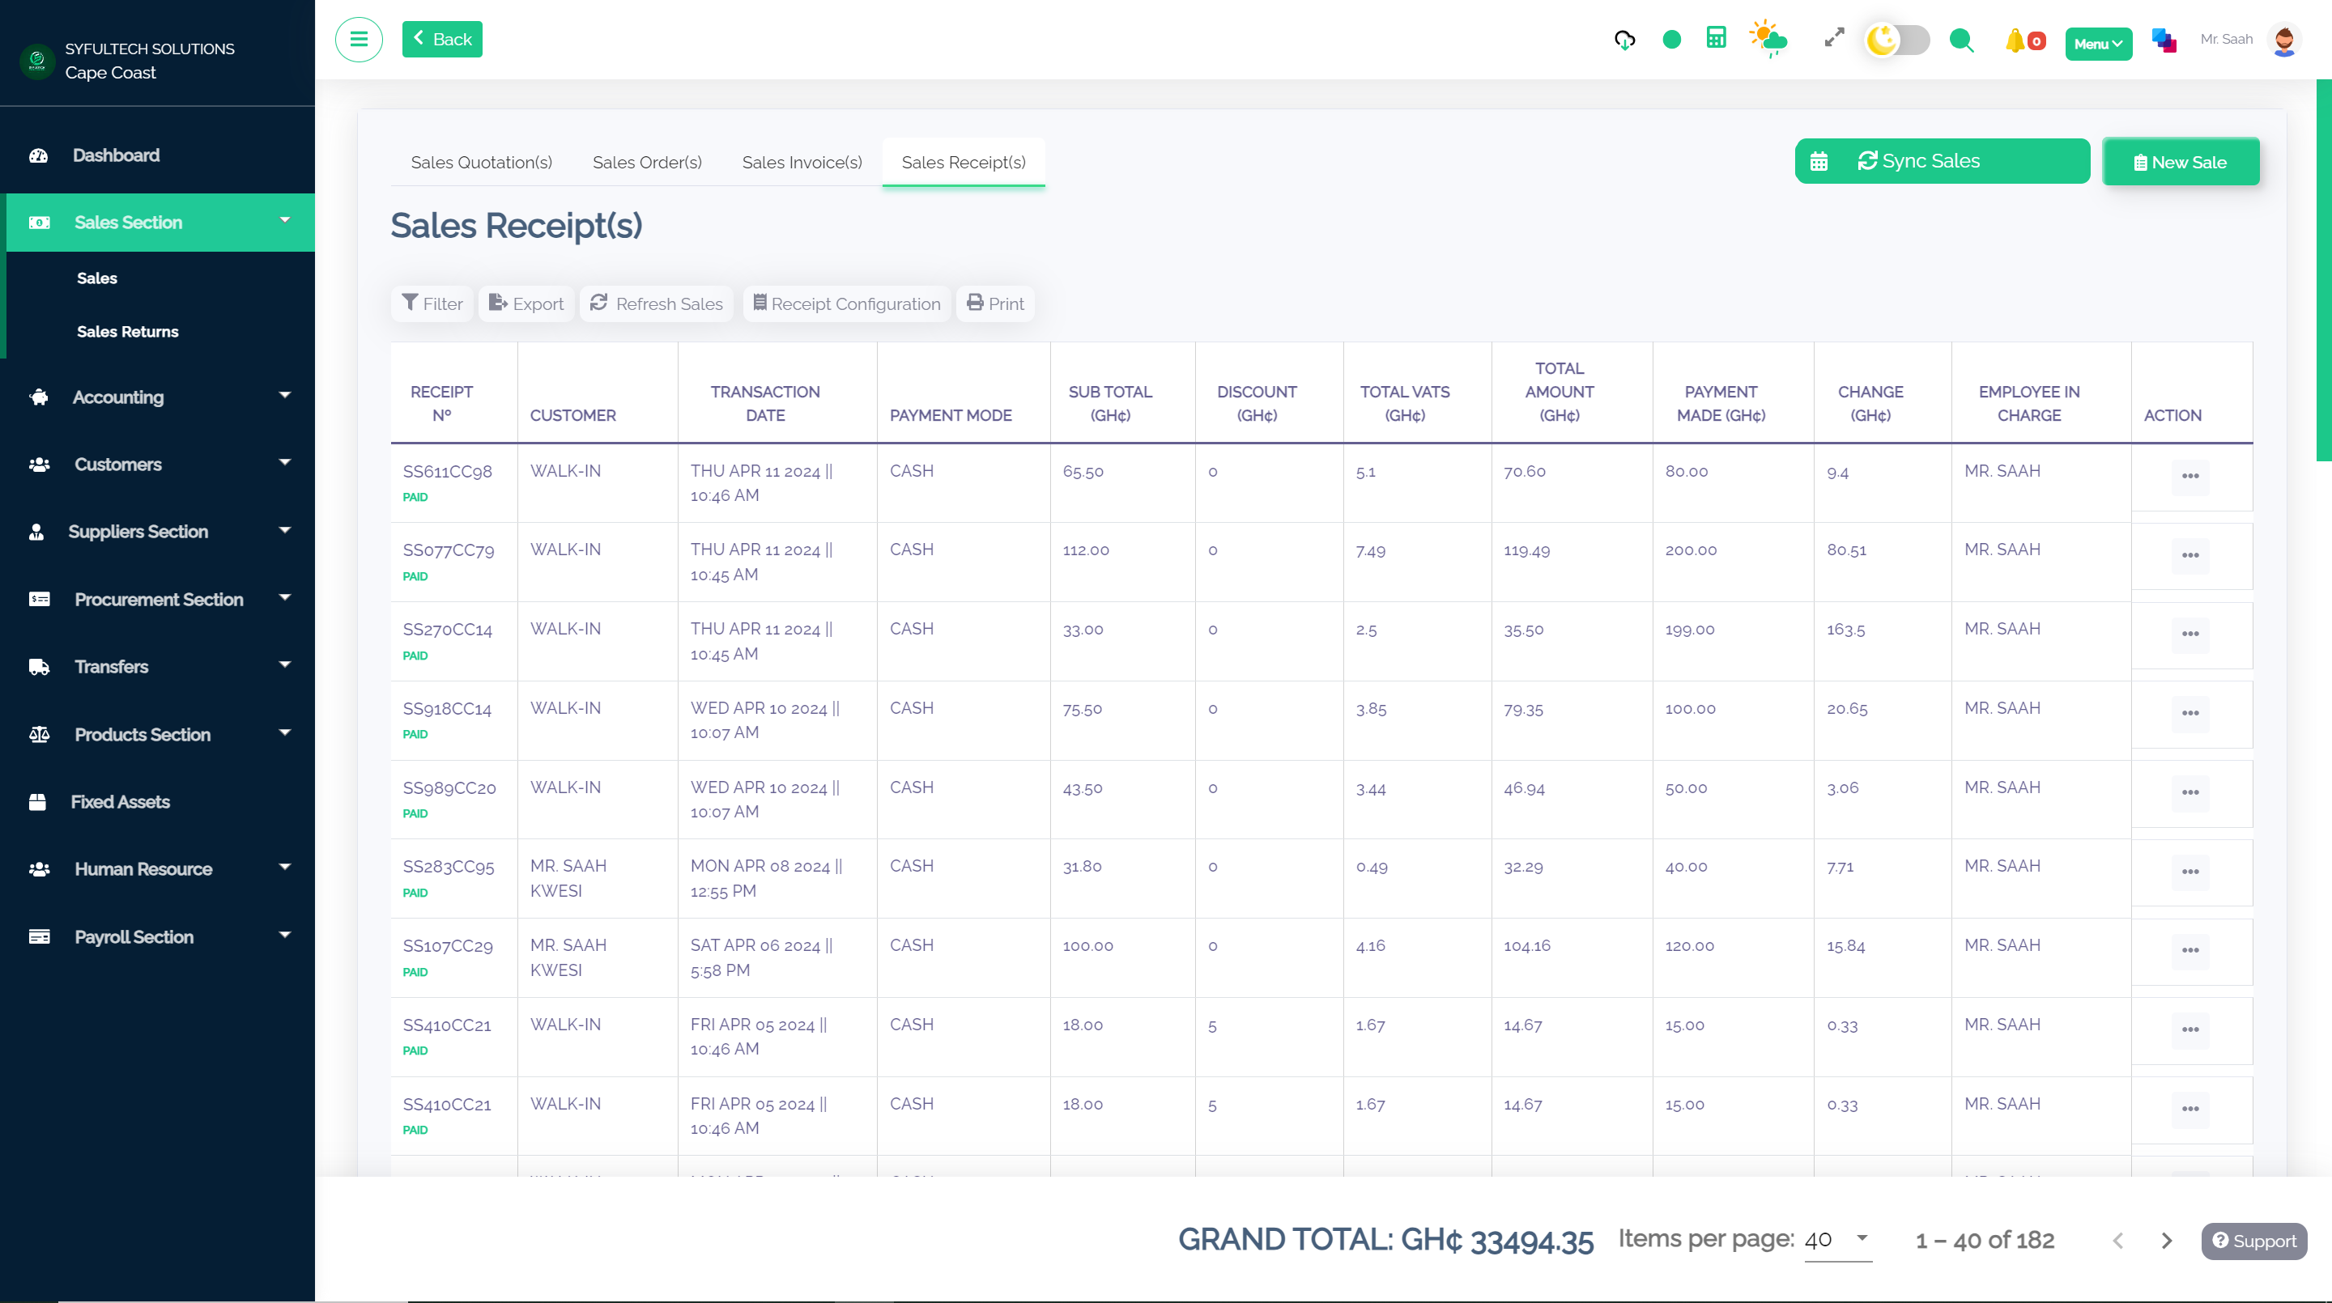This screenshot has height=1303, width=2332.
Task: Open action menu for receipt SS283CC95
Action: 2189,872
